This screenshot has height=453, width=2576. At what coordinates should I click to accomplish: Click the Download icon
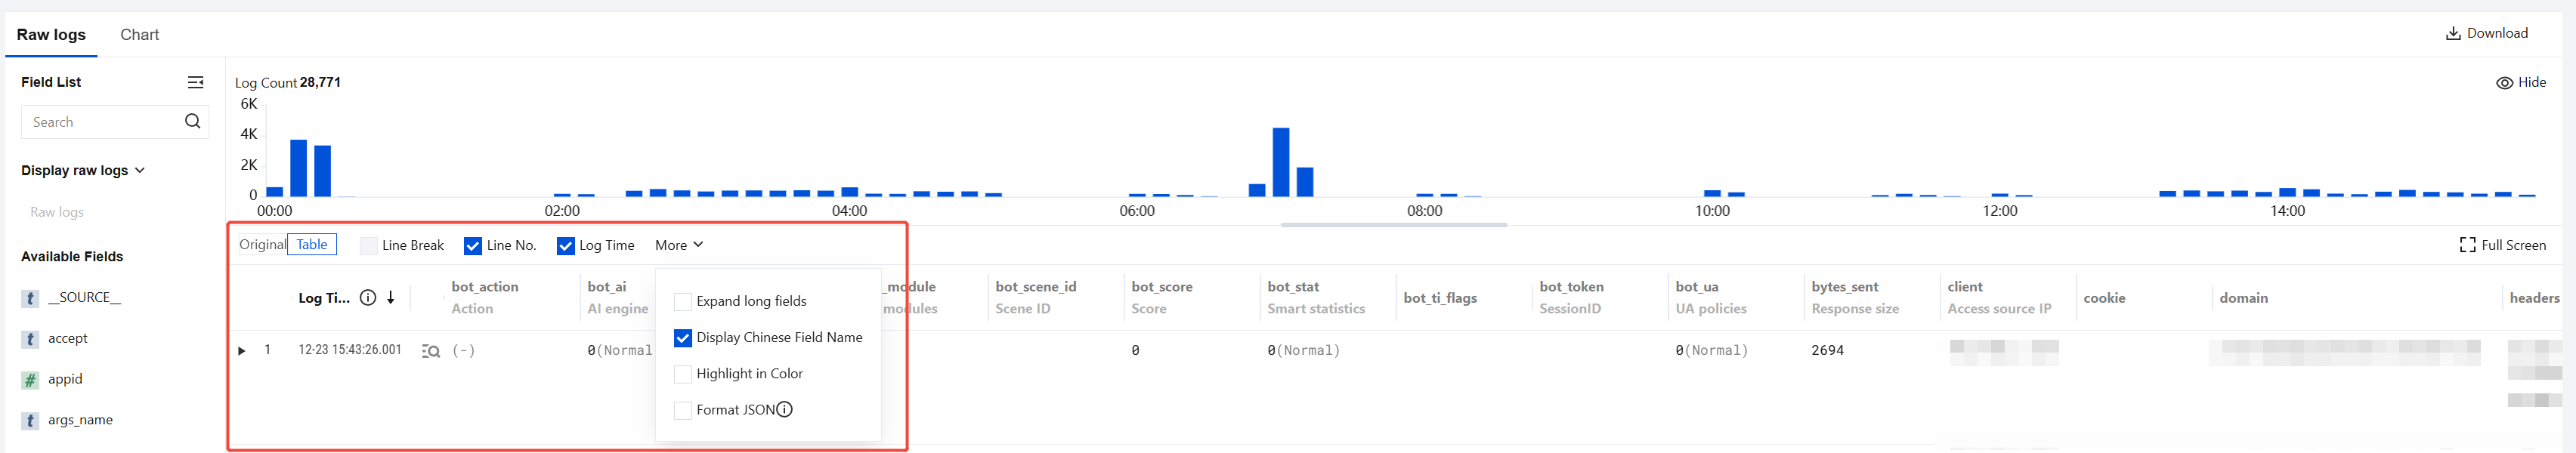pyautogui.click(x=2453, y=33)
